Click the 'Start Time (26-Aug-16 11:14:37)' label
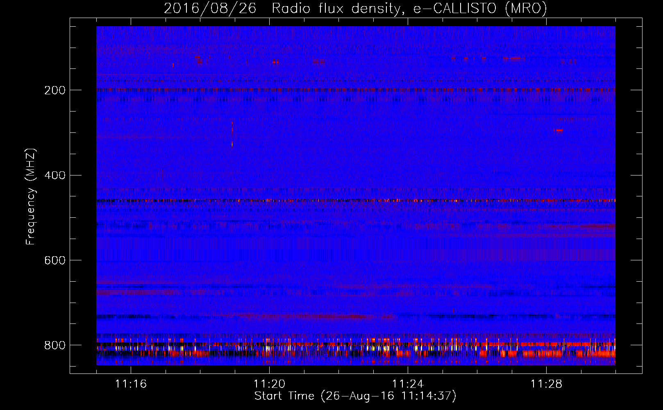 coord(355,396)
